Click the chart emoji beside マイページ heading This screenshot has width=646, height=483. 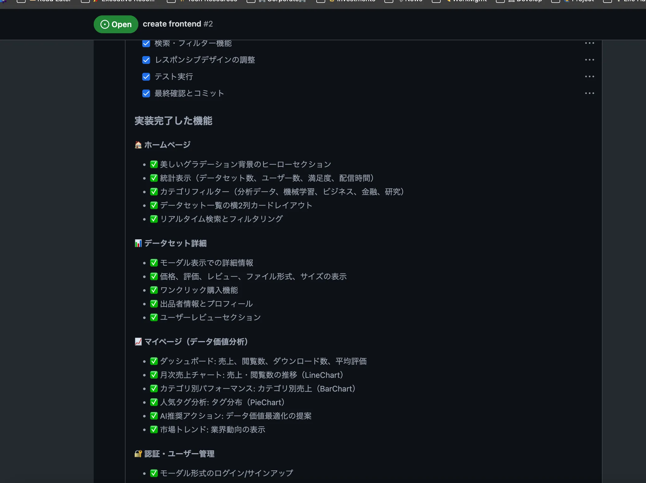[138, 341]
